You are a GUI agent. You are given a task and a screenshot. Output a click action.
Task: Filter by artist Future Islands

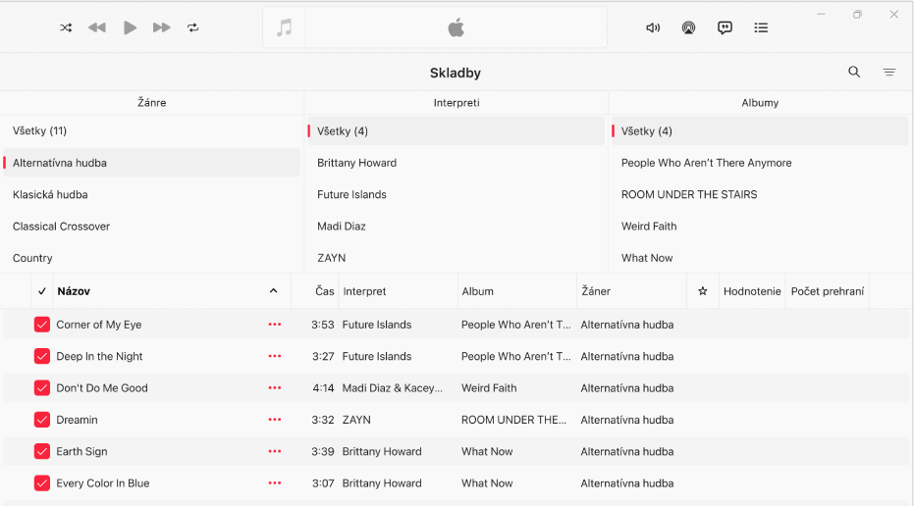[x=456, y=194]
